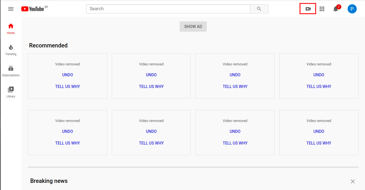
Task: View notifications via the bell icon
Action: [x=336, y=9]
